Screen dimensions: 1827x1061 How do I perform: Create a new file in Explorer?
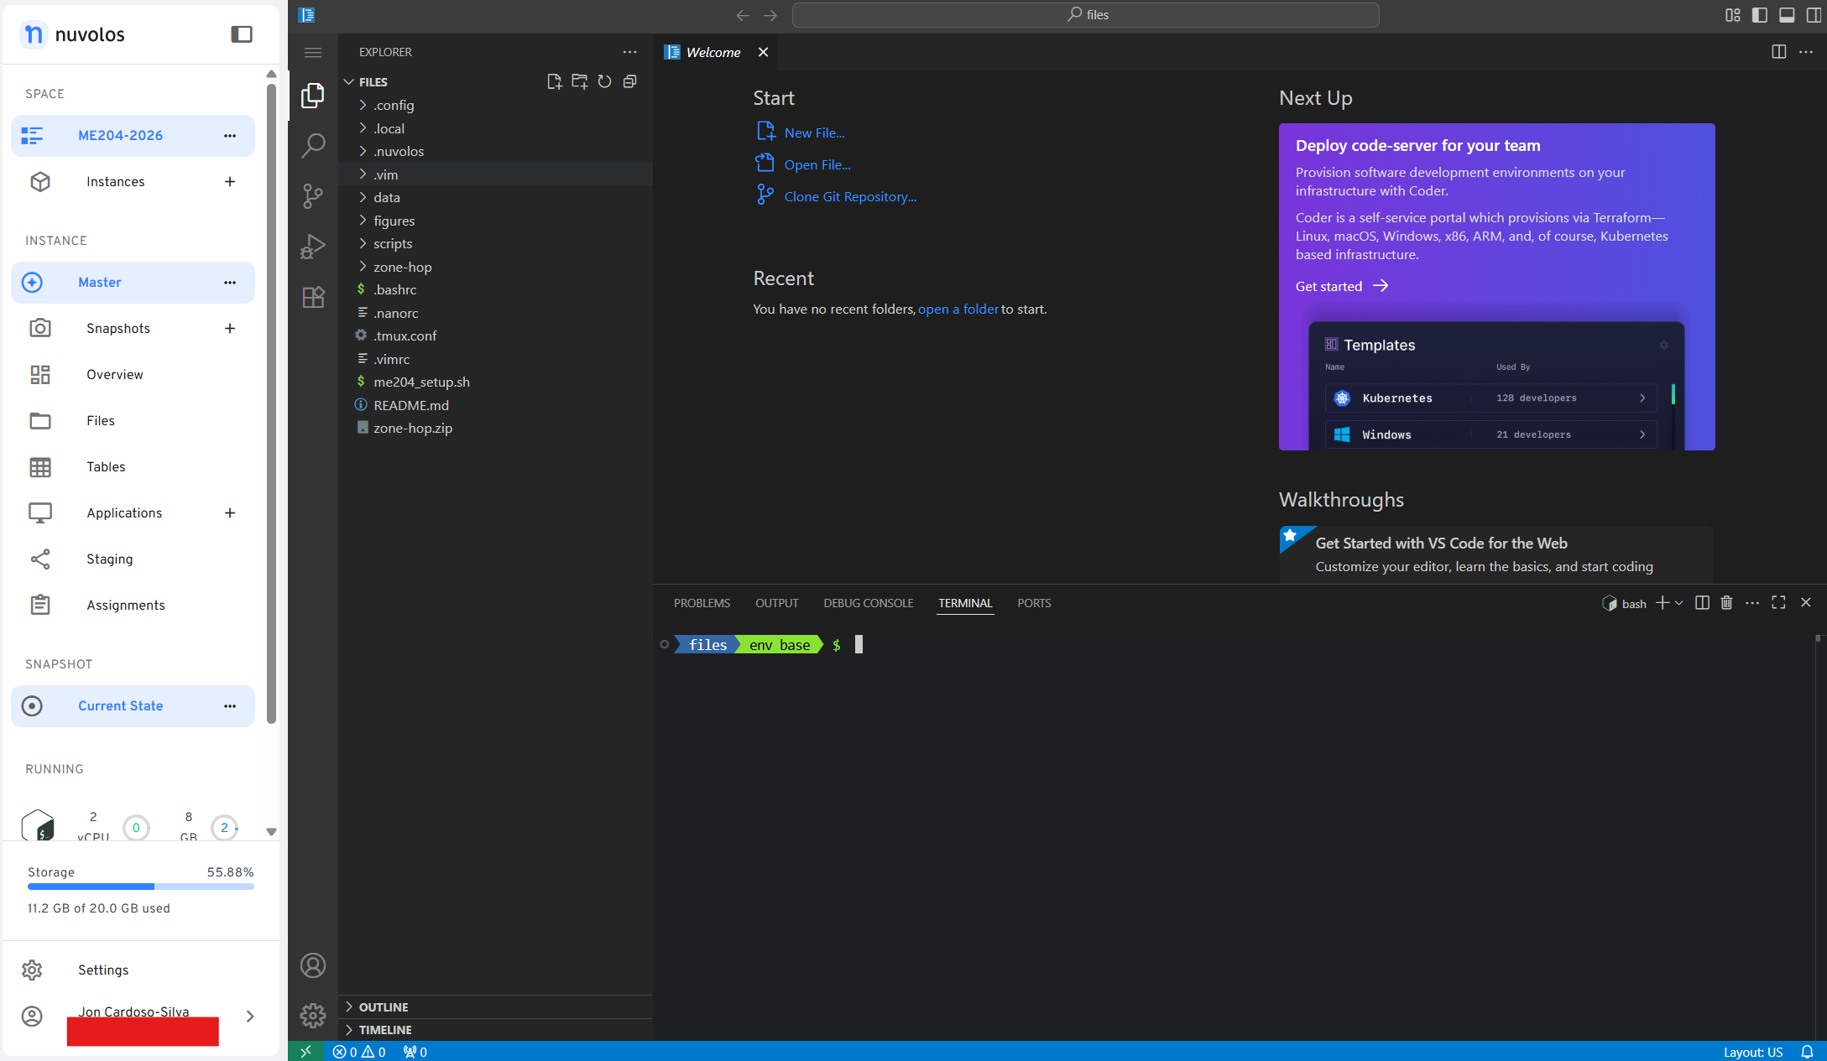pyautogui.click(x=554, y=81)
